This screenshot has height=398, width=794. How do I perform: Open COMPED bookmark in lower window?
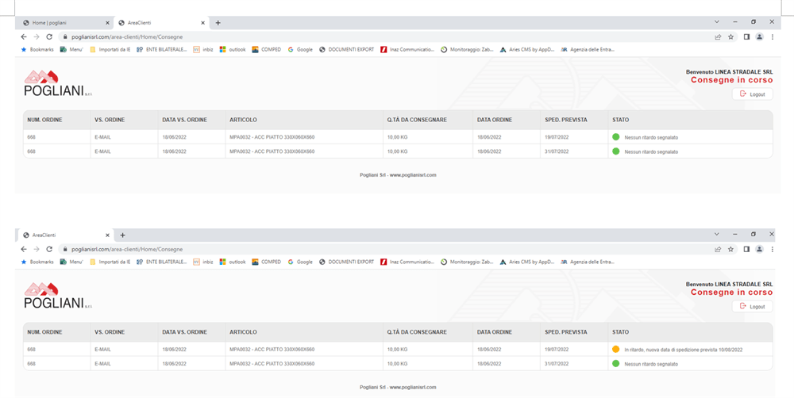(266, 262)
